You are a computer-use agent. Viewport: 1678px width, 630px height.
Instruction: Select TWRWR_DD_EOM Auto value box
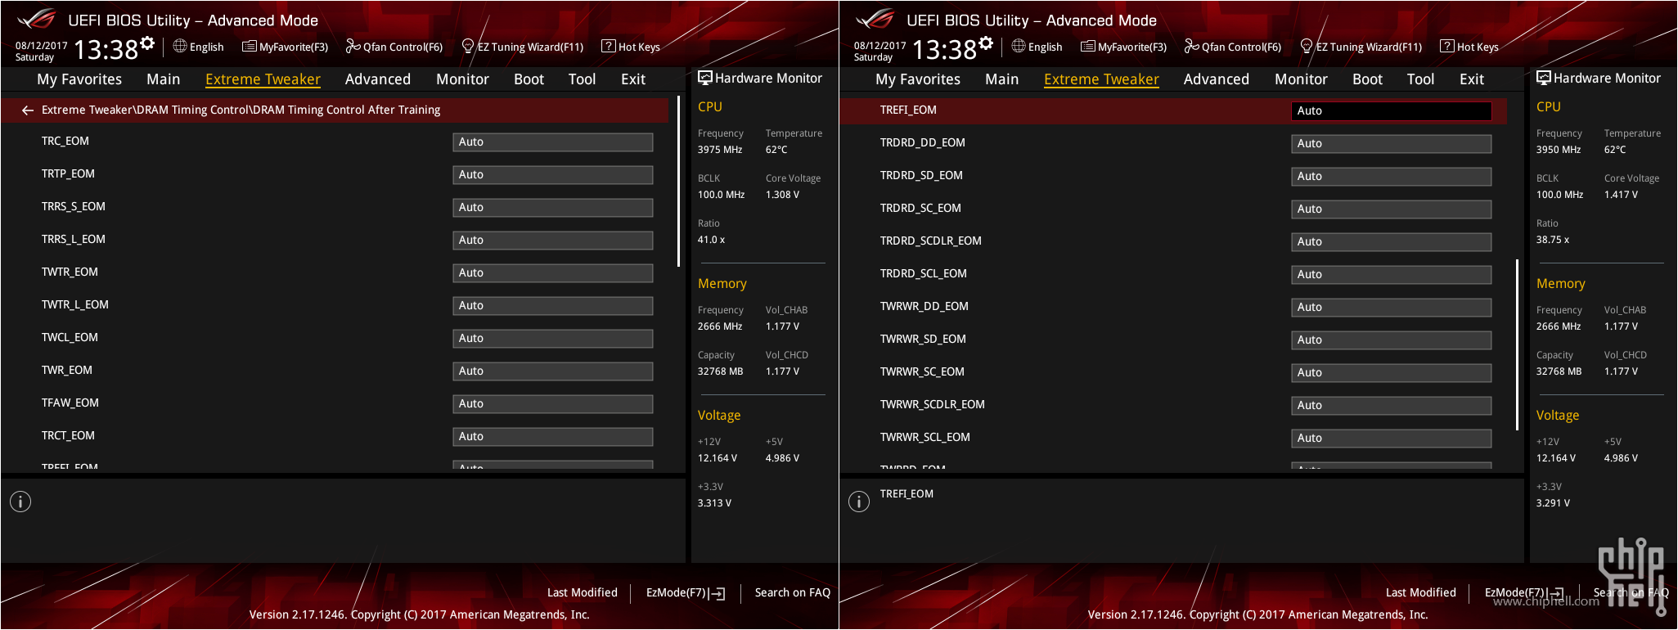click(1392, 308)
